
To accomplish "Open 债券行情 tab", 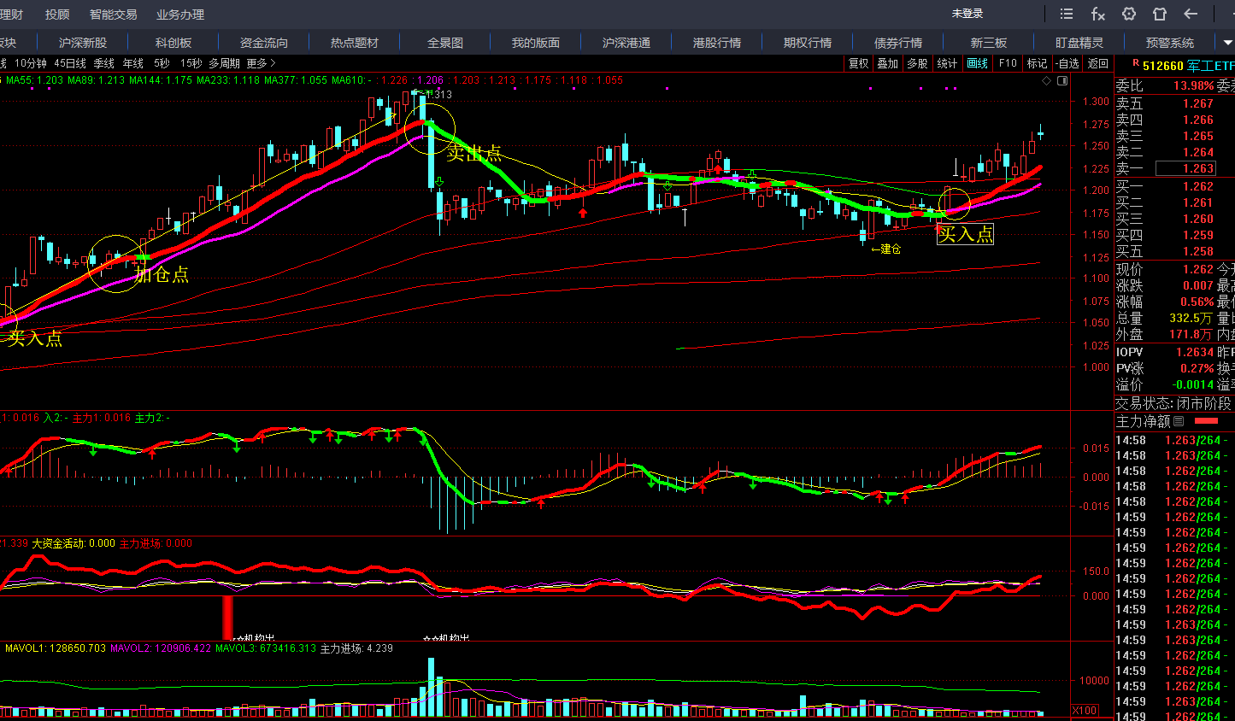I will pyautogui.click(x=898, y=42).
